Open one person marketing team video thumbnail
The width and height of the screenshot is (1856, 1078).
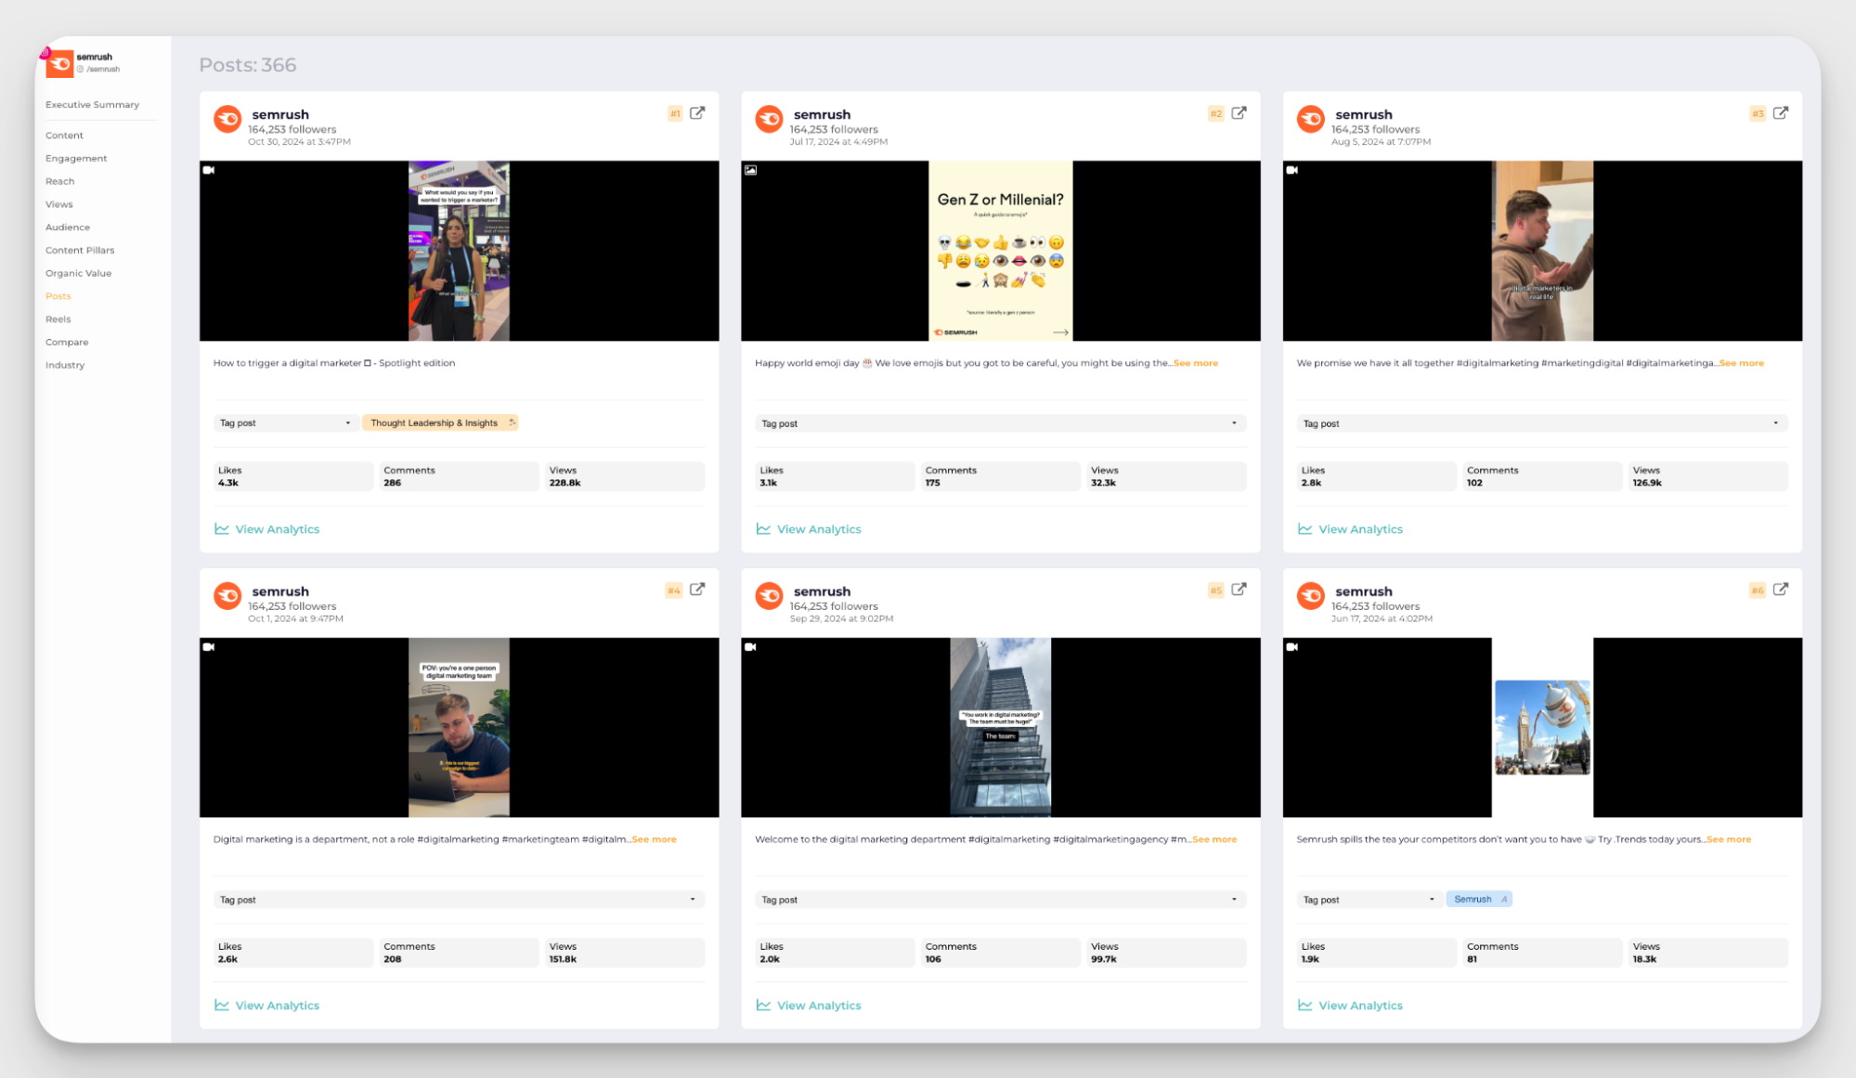(459, 727)
